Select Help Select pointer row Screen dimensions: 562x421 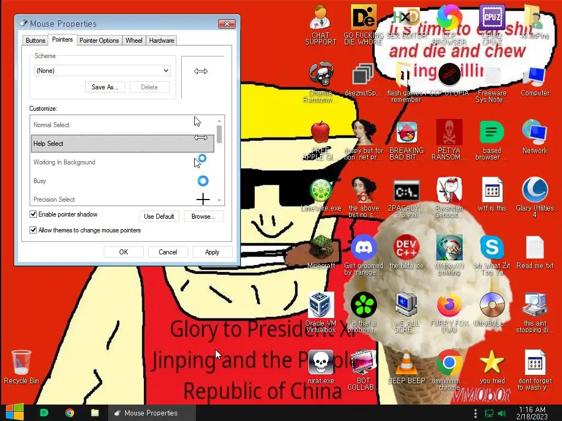(122, 143)
